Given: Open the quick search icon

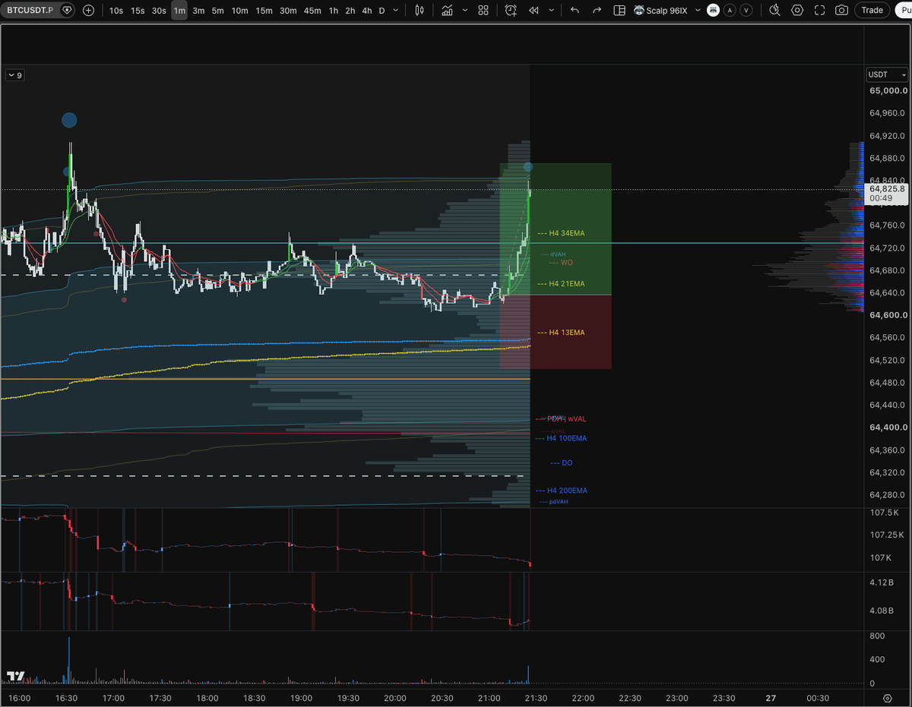Looking at the screenshot, I should click(775, 11).
